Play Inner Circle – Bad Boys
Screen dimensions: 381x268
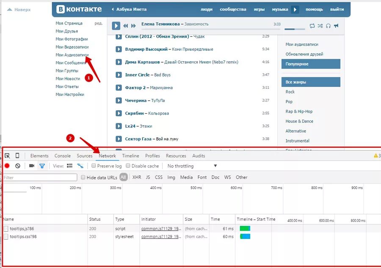(x=119, y=75)
